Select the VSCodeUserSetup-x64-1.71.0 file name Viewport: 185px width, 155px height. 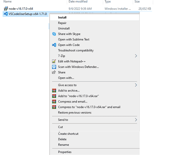point(27,14)
